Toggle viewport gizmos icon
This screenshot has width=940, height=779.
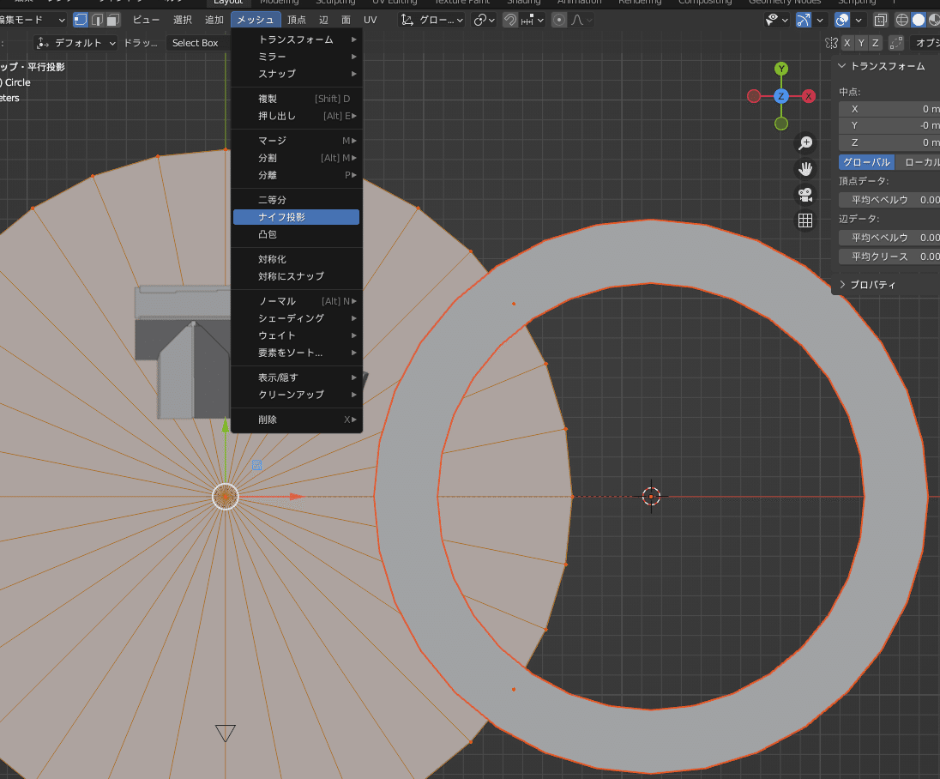pos(804,20)
